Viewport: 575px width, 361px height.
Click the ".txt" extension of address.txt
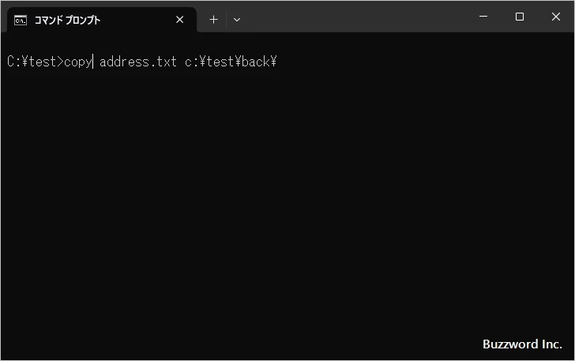[x=164, y=62]
